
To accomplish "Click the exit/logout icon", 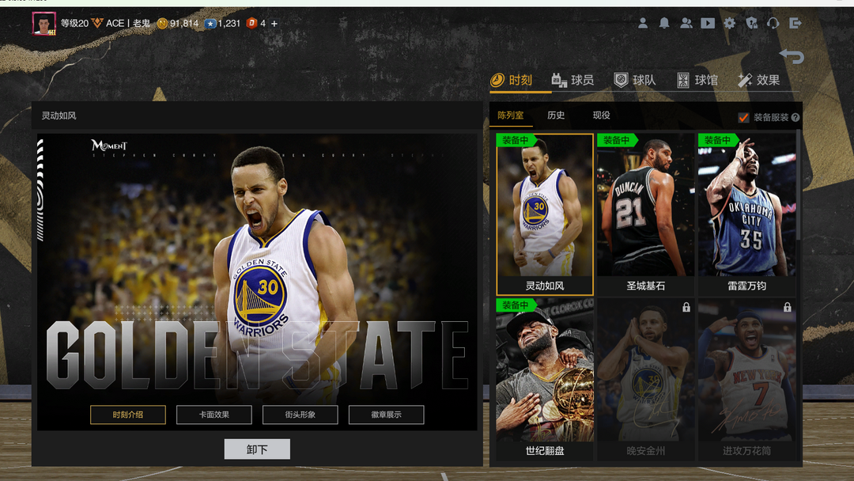I will coord(795,23).
